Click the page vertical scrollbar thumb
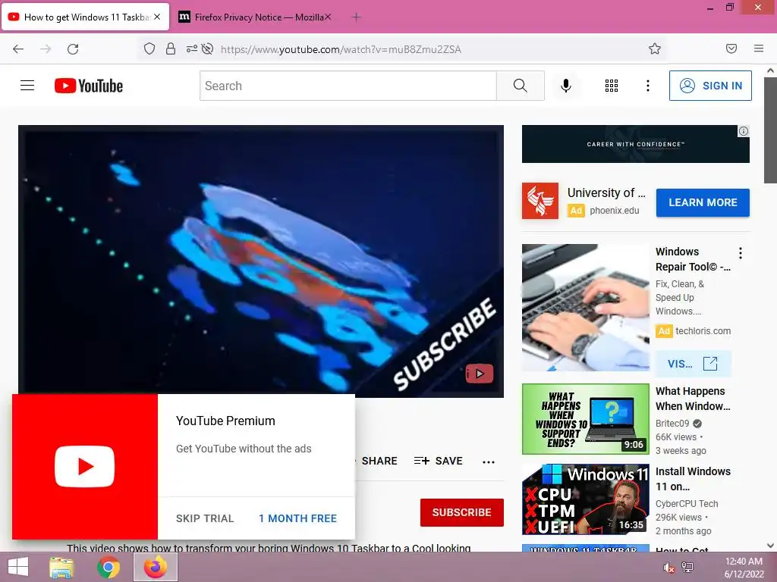This screenshot has width=777, height=582. 770,130
